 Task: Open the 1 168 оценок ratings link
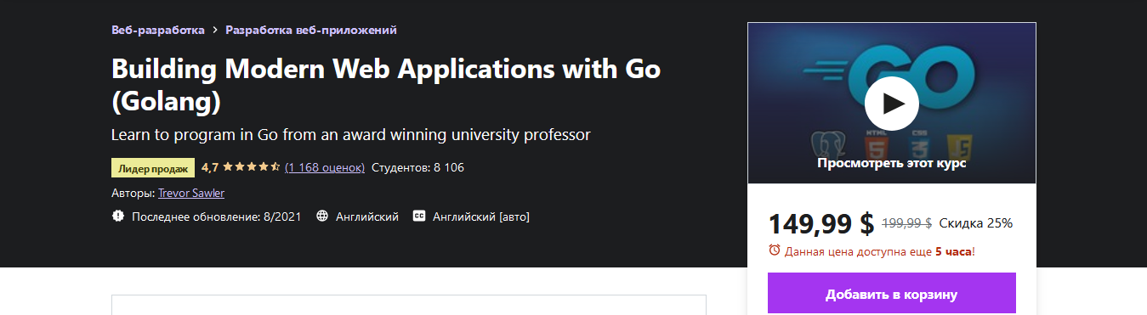pos(325,167)
